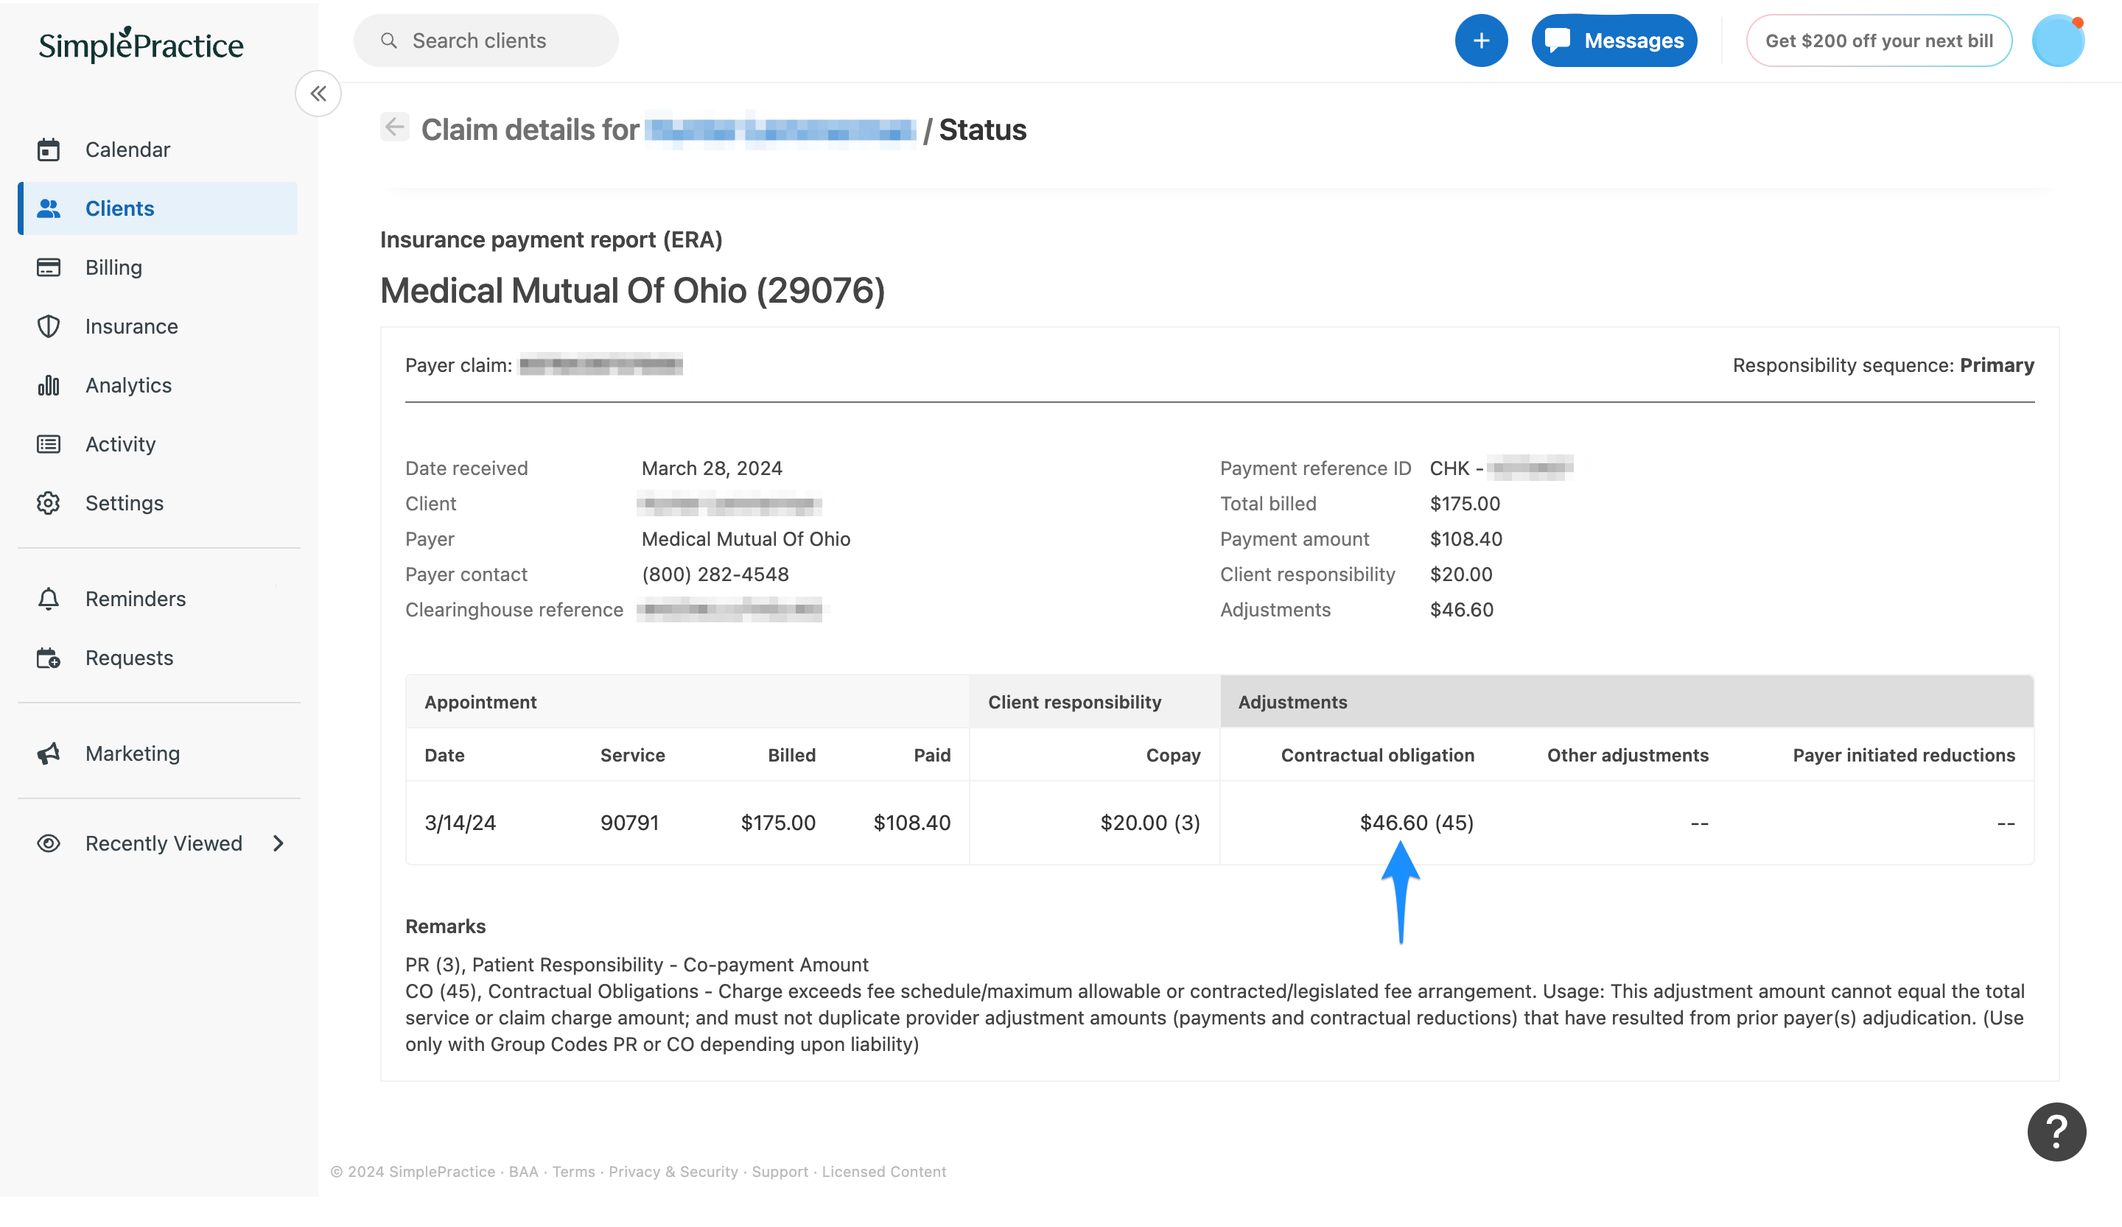2122x1227 pixels.
Task: Open the BAA footer link
Action: (x=523, y=1172)
